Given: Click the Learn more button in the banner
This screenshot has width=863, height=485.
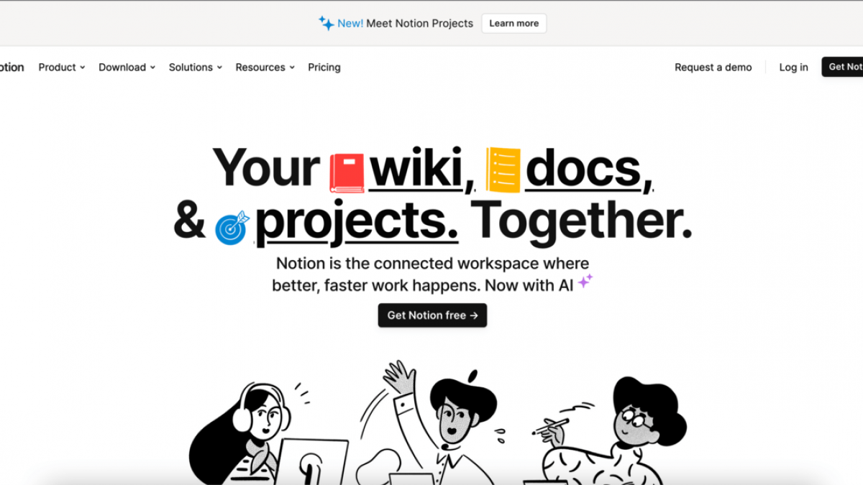Looking at the screenshot, I should [x=514, y=23].
